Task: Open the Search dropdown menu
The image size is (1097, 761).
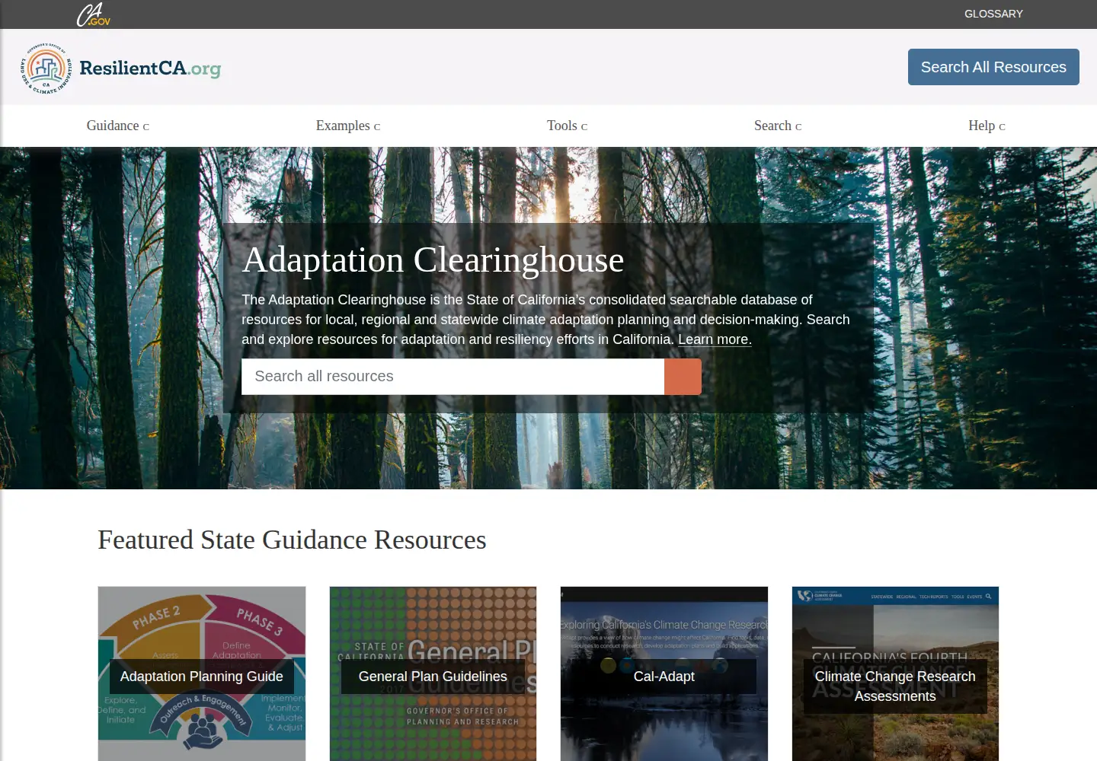Action: 778,126
